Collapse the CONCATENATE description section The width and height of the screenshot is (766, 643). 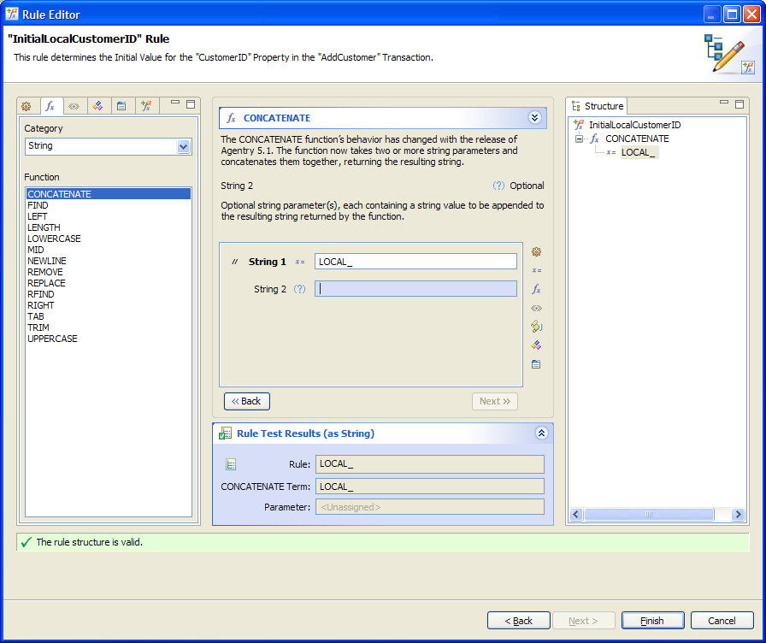click(535, 118)
